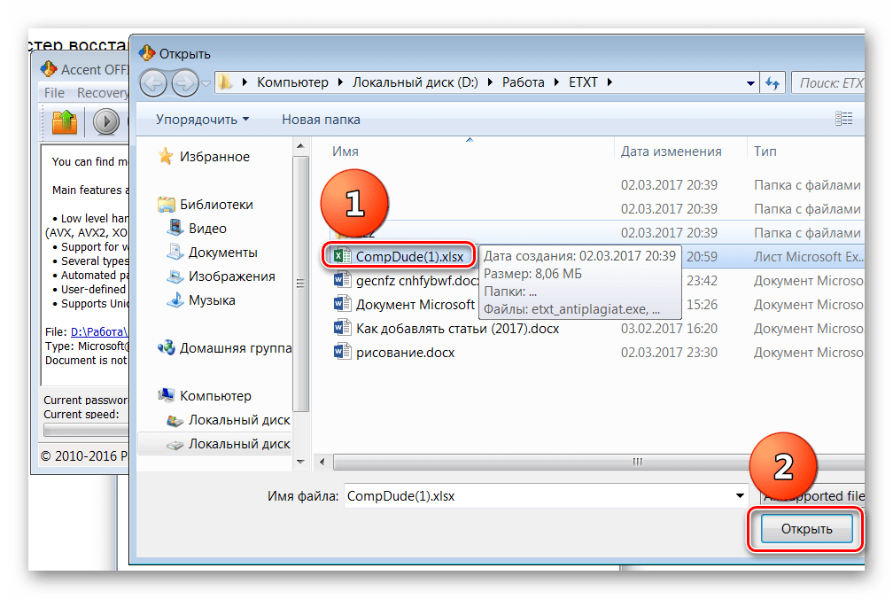Select Музыка in the navigation pane
Image resolution: width=893 pixels, height=599 pixels.
[212, 300]
